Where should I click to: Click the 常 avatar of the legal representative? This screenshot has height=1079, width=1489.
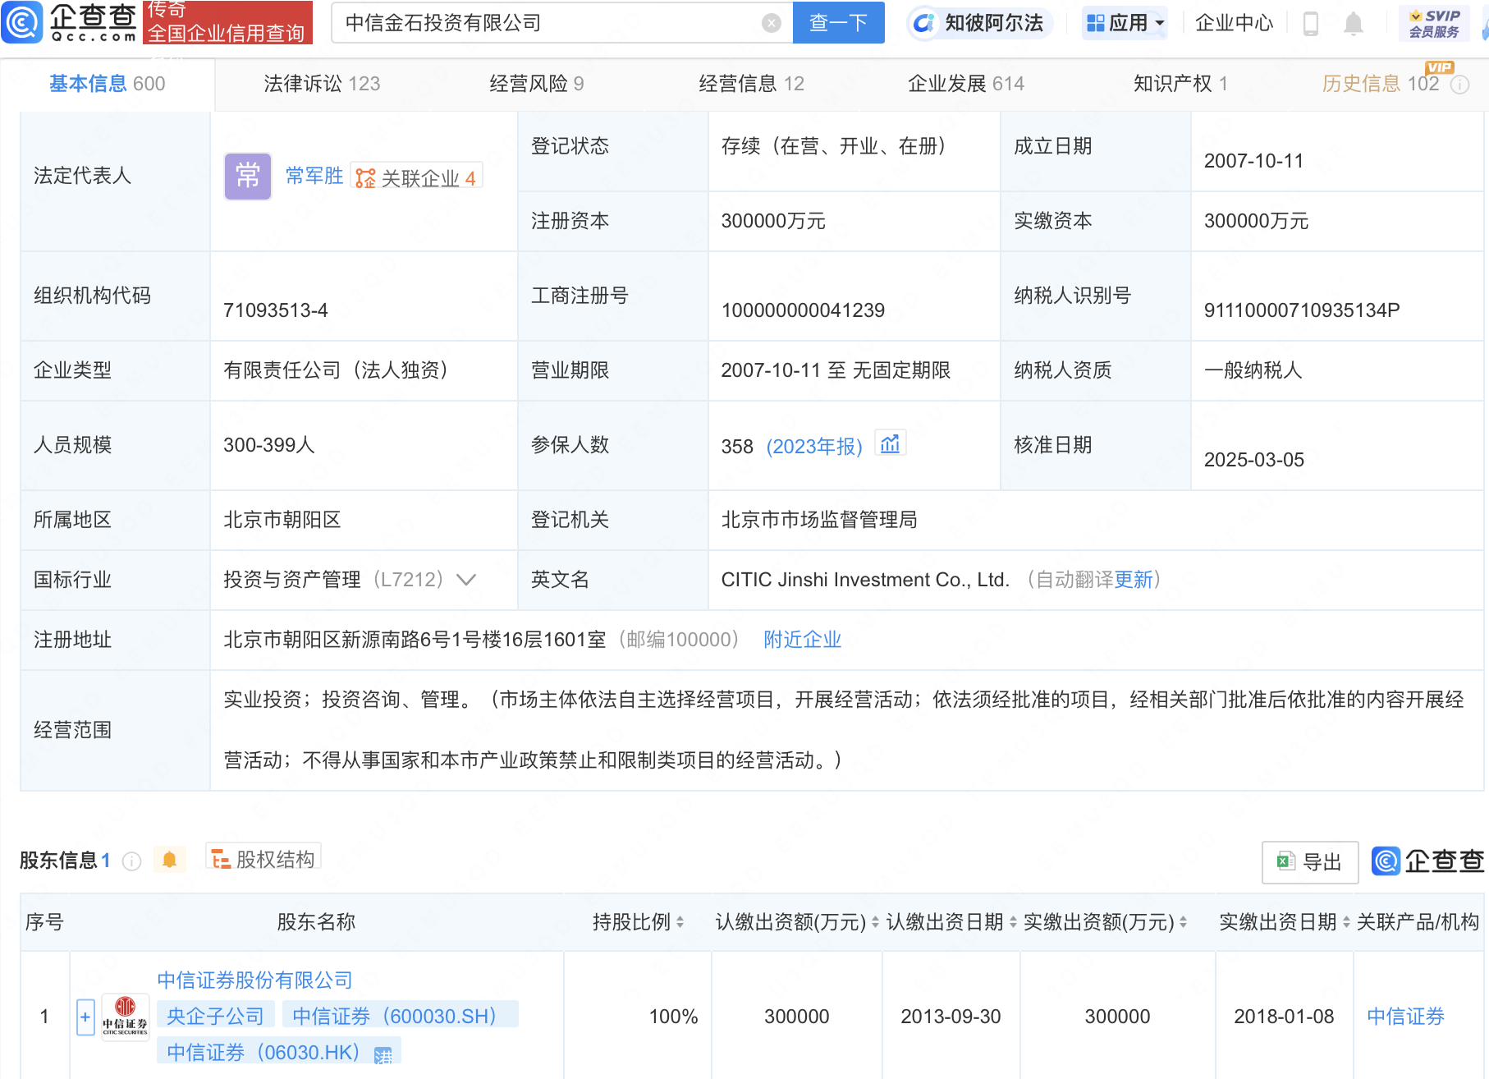[x=248, y=176]
